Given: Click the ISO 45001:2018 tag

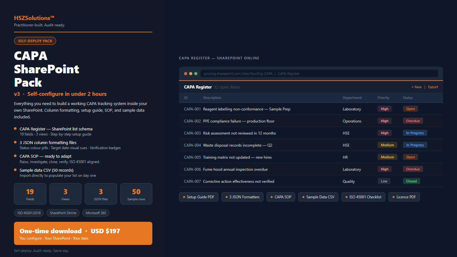Looking at the screenshot, I should tap(29, 213).
